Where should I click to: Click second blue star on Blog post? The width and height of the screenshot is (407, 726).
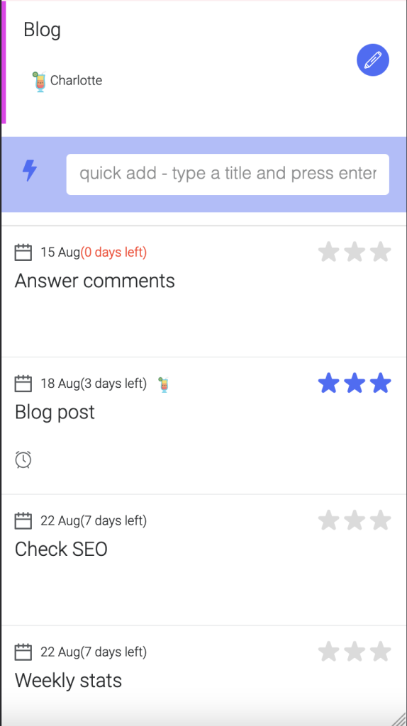tap(355, 383)
